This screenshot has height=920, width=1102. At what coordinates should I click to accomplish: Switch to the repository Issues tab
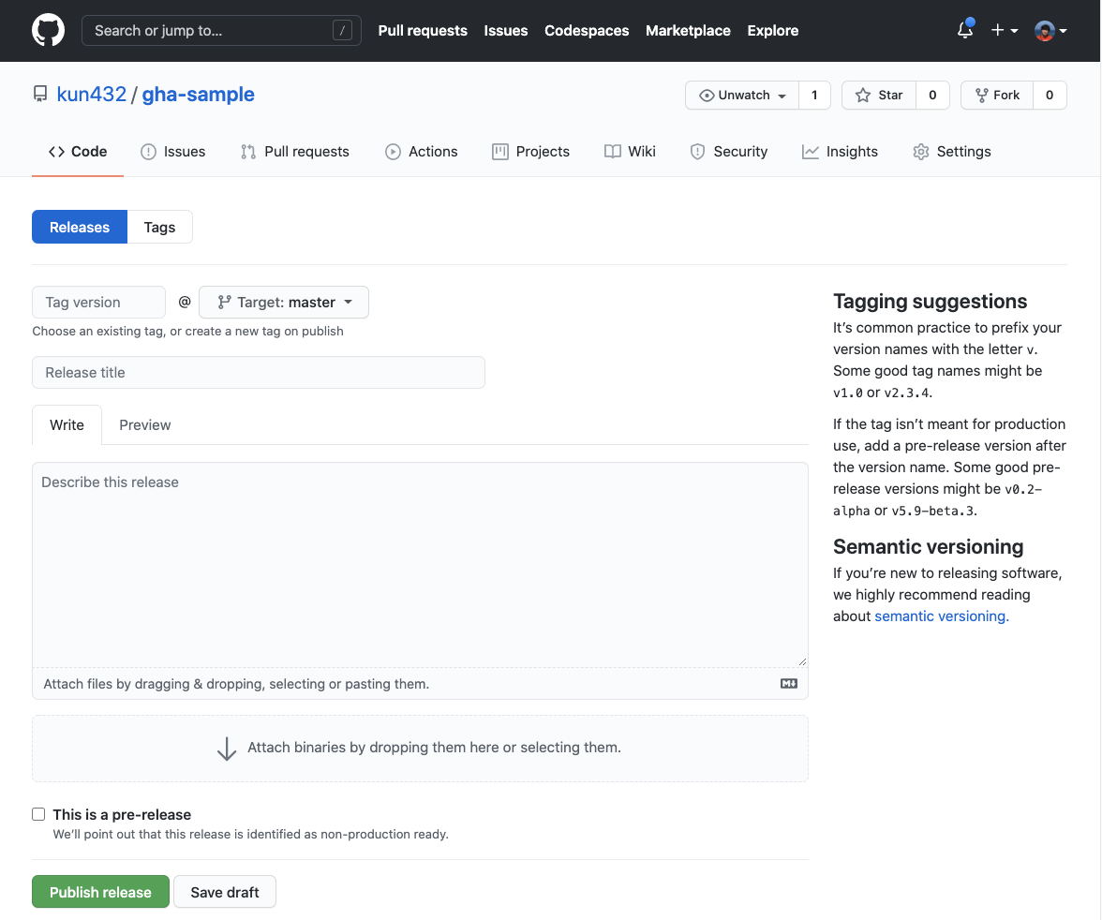tap(172, 151)
